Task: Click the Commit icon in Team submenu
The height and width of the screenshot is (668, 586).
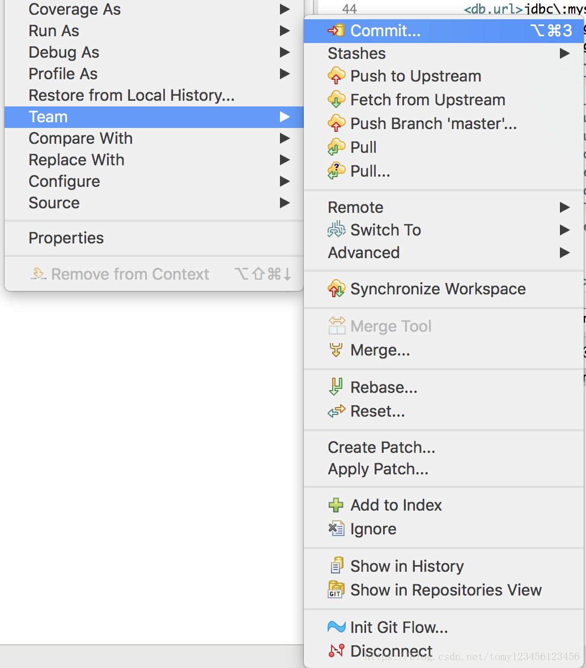Action: coord(336,31)
